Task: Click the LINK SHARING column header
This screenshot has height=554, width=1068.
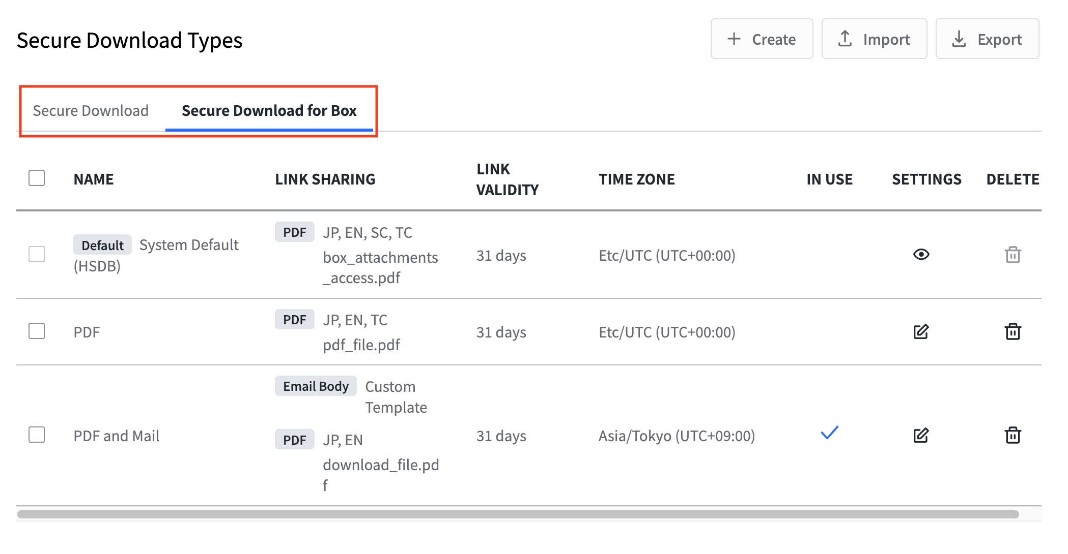Action: pyautogui.click(x=325, y=179)
